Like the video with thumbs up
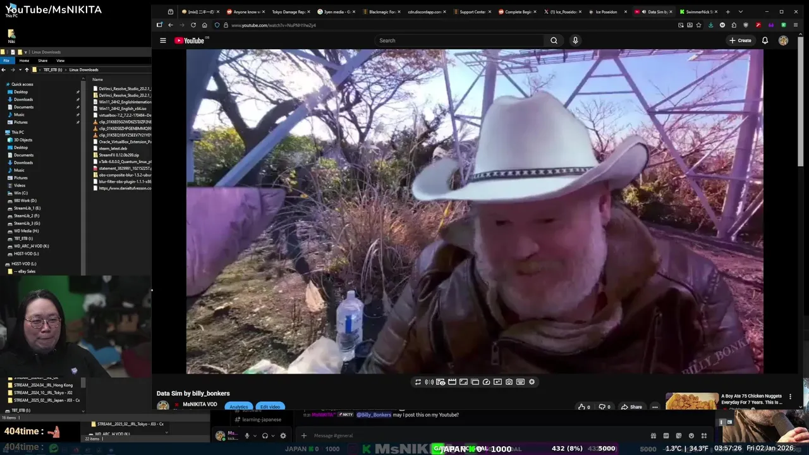The width and height of the screenshot is (809, 455). coord(581,407)
